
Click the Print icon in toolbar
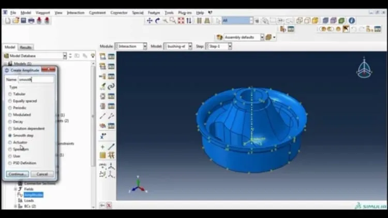click(31, 21)
